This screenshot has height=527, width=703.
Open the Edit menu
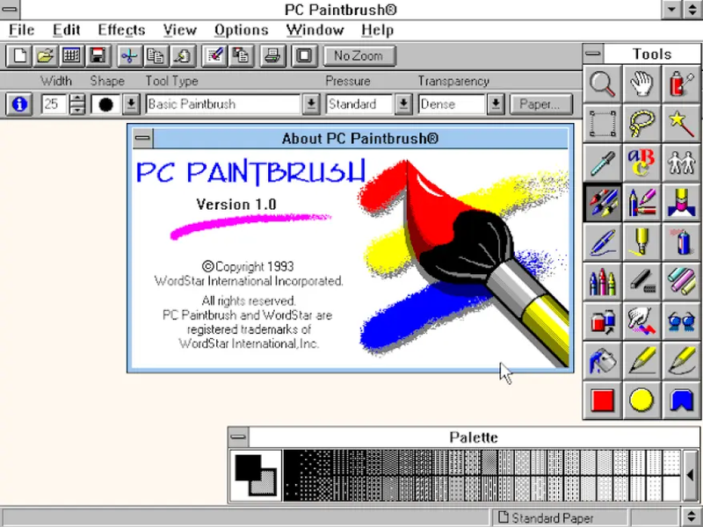pos(67,30)
